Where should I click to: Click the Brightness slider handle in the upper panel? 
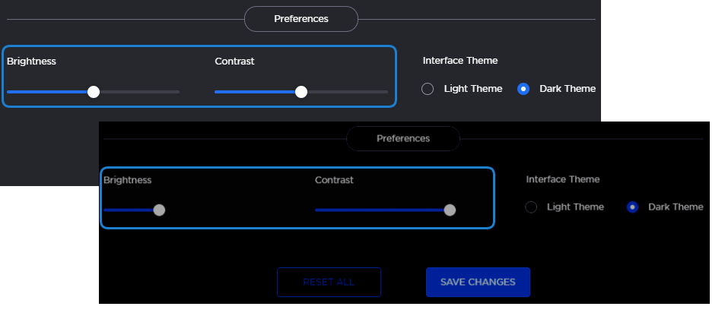[x=94, y=92]
